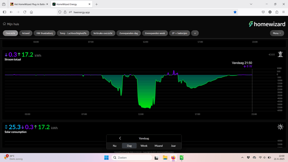Go to previous day with left chevron
Viewport: 288px width, 162px height.
pyautogui.click(x=120, y=138)
